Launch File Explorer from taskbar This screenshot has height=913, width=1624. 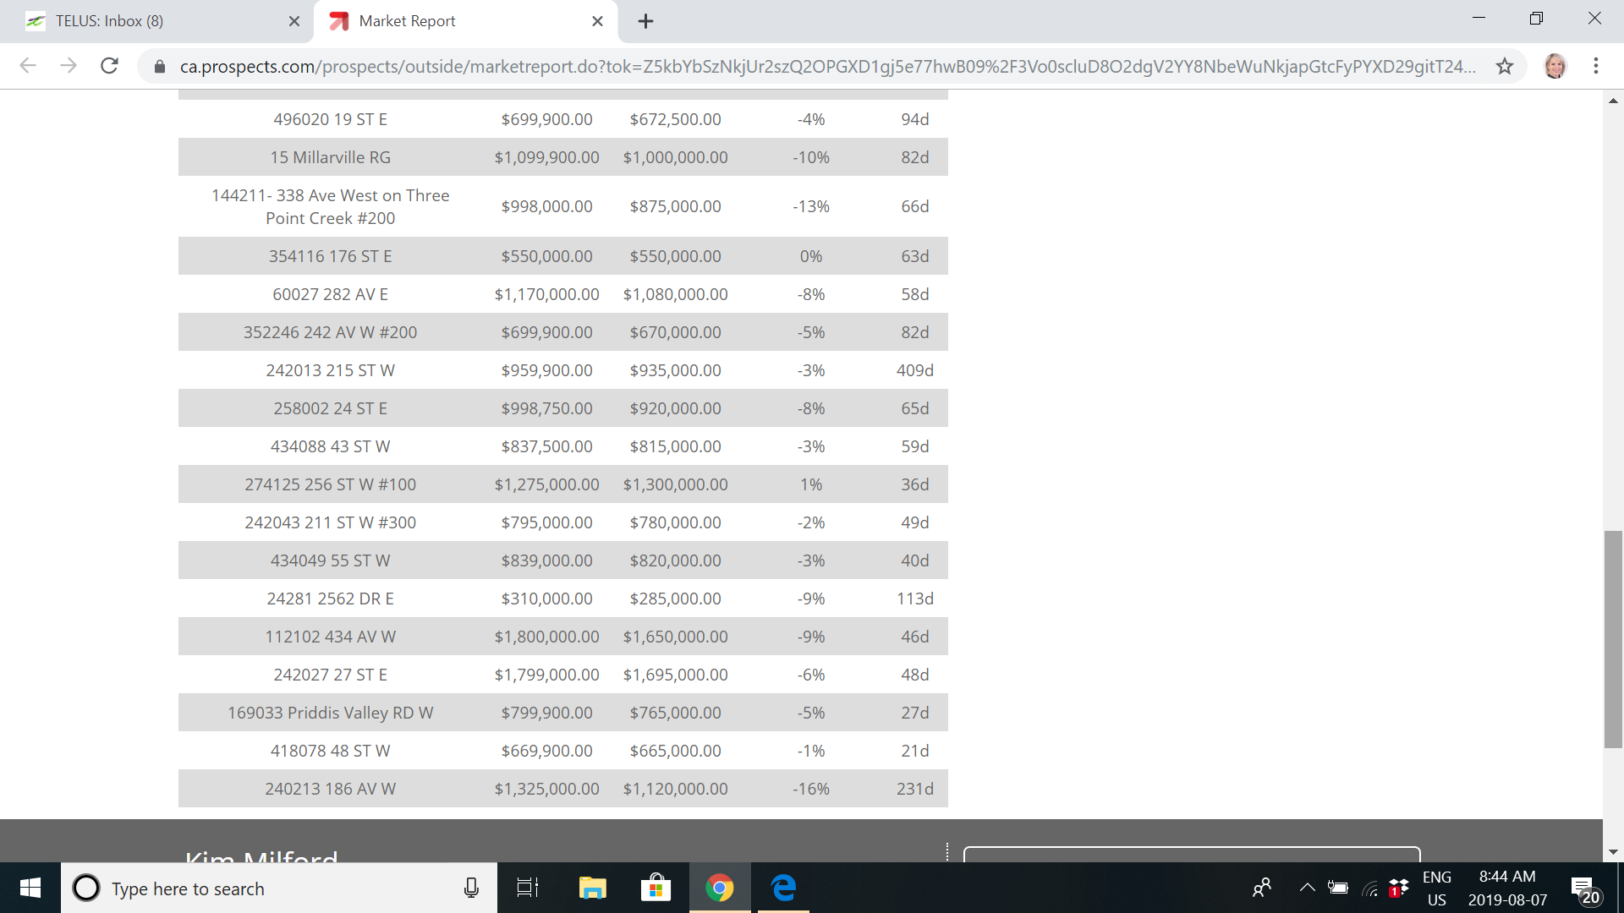click(592, 888)
